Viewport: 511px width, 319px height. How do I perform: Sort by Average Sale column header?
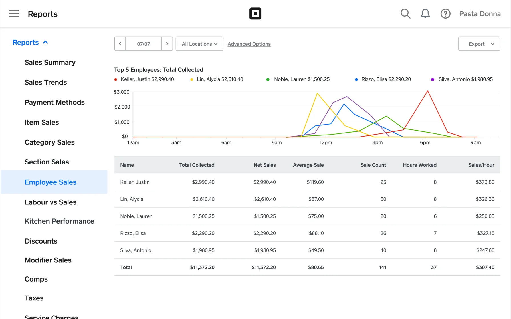(308, 165)
